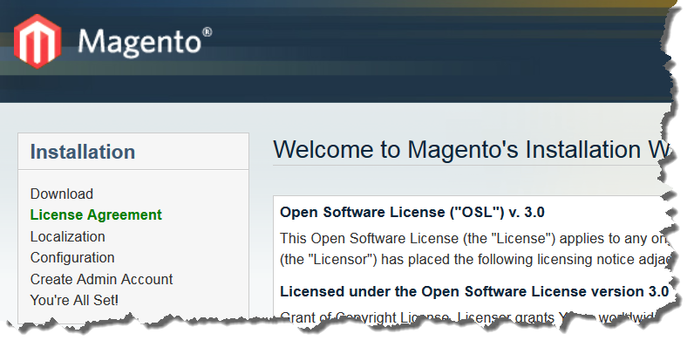Click the Magento wordmark text
Screen dimensions: 694x347
click(145, 43)
